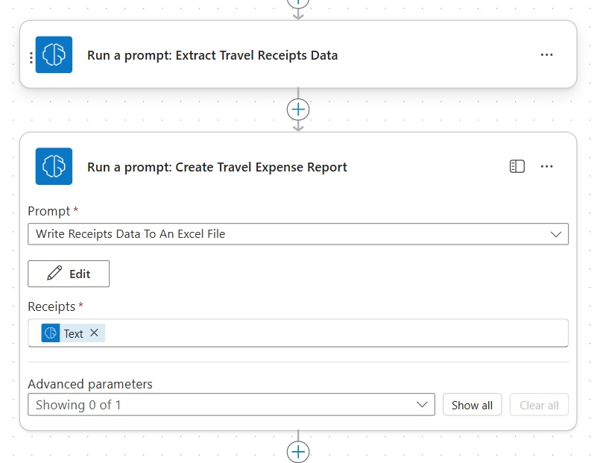Click the plus button between the two prompt cards
Image resolution: width=600 pixels, height=463 pixels.
tap(298, 110)
